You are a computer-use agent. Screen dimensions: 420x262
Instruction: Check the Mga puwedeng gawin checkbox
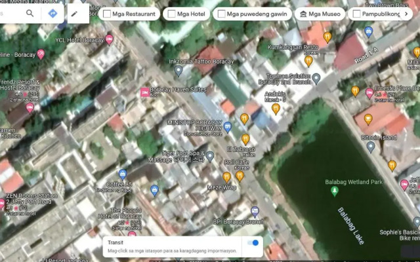[222, 14]
